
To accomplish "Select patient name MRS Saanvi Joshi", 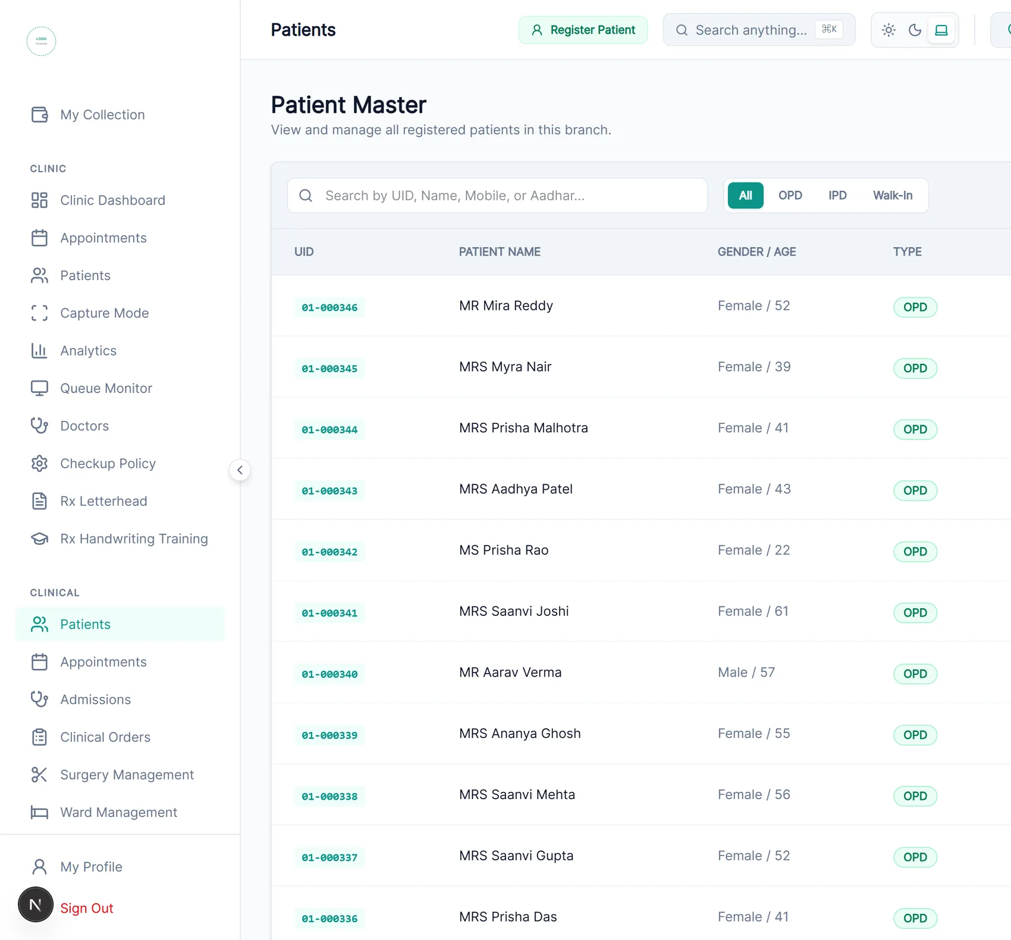I will pyautogui.click(x=514, y=611).
